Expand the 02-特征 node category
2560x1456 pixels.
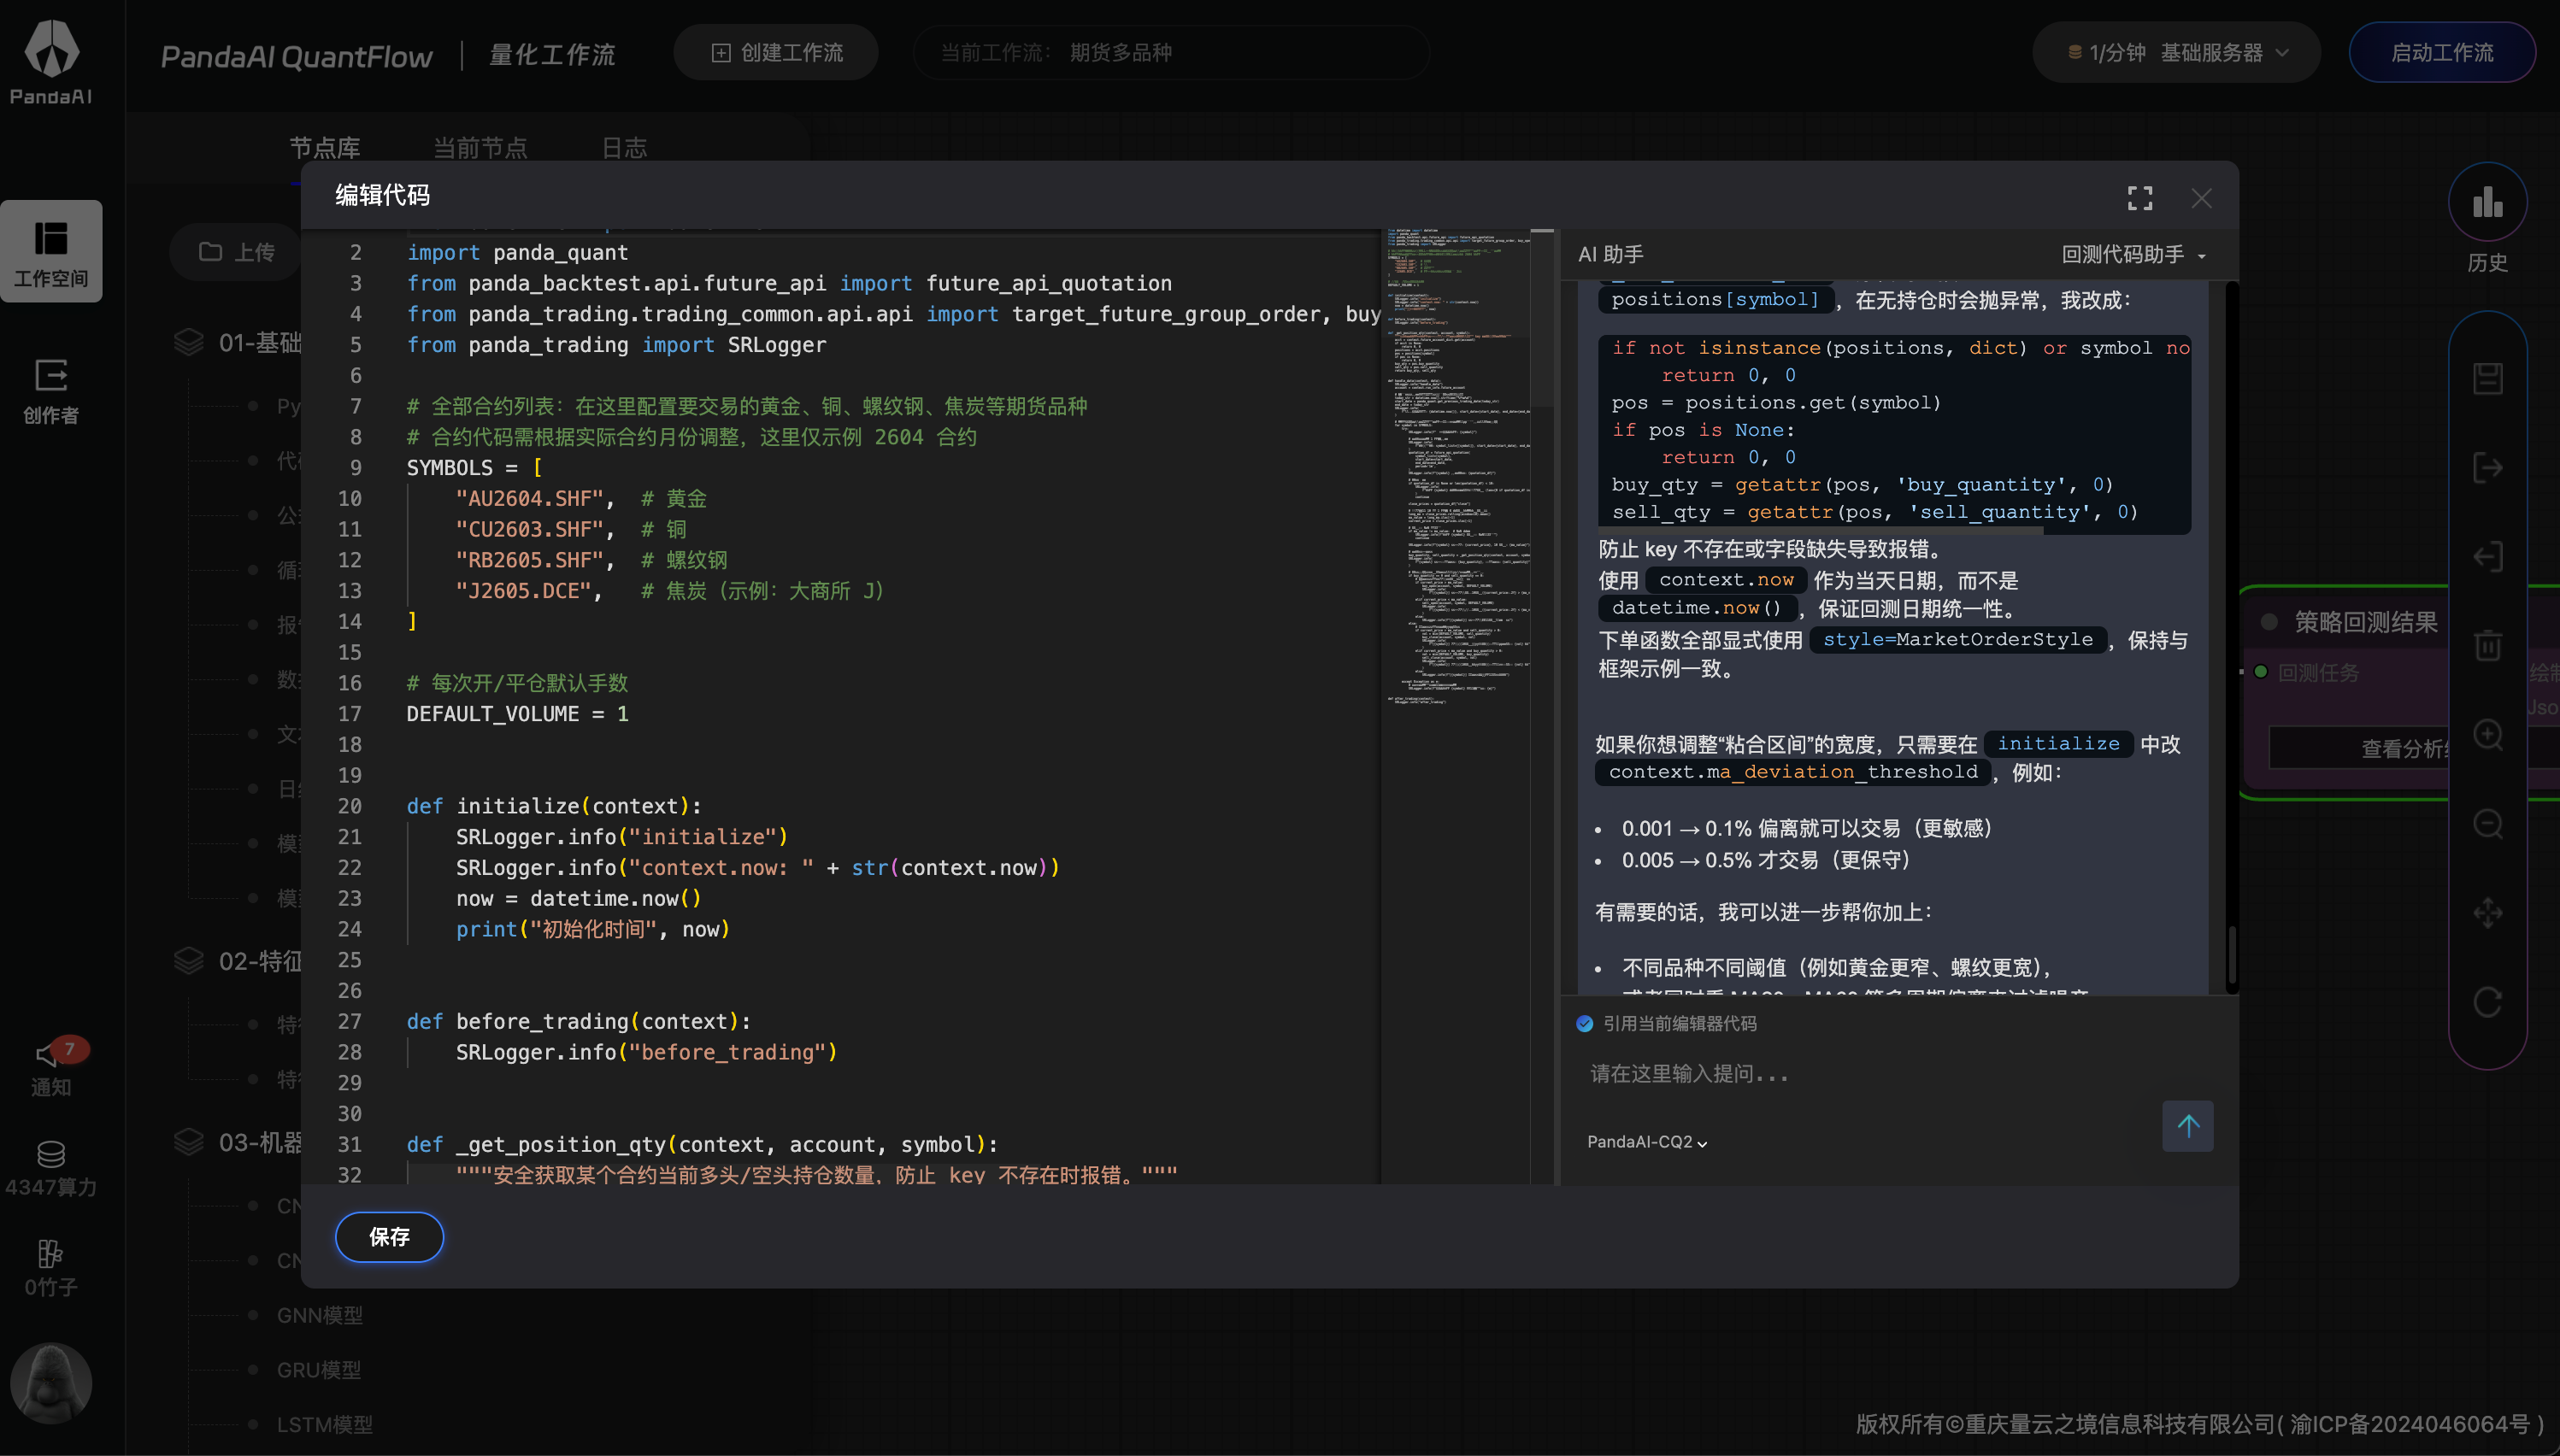[238, 961]
